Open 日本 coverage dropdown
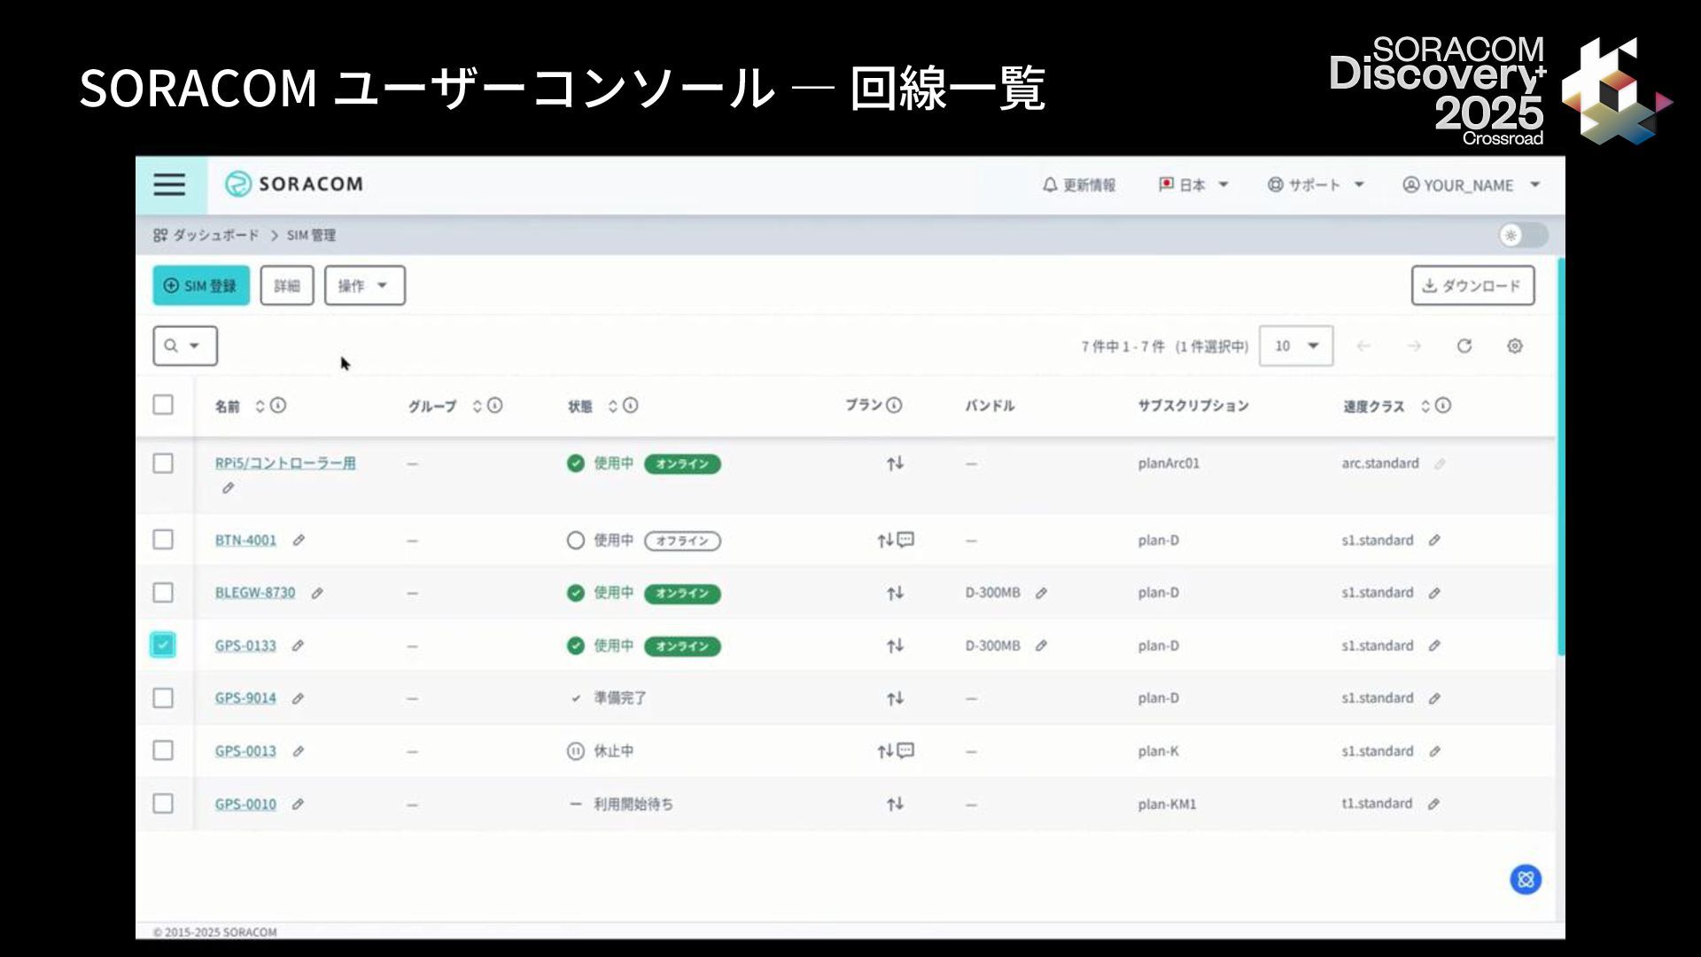This screenshot has height=957, width=1701. coord(1193,185)
